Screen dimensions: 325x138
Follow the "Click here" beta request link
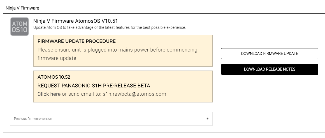[x=49, y=94]
